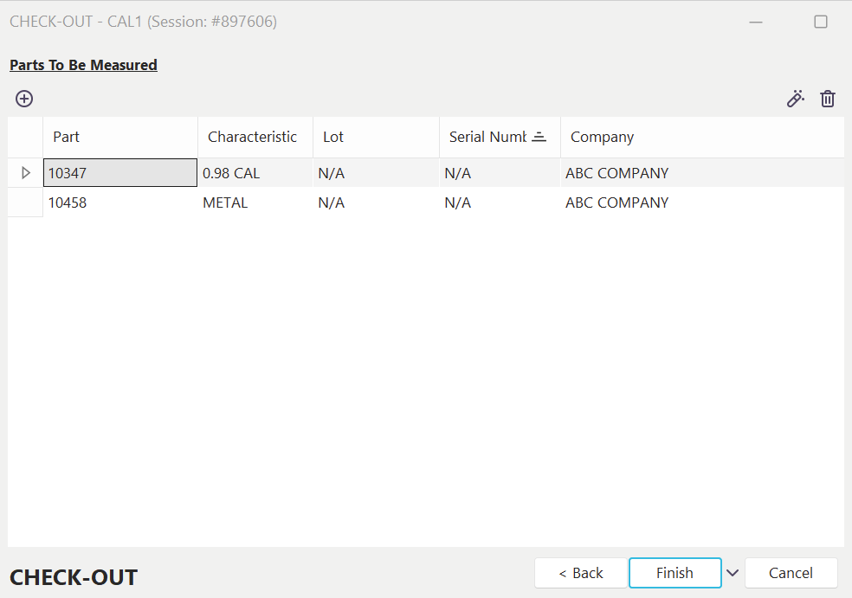Sort by the Part column header
Viewport: 852px width, 598px height.
119,137
